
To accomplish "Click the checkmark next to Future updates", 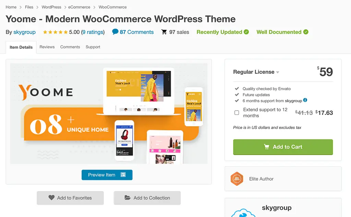I will tap(237, 95).
